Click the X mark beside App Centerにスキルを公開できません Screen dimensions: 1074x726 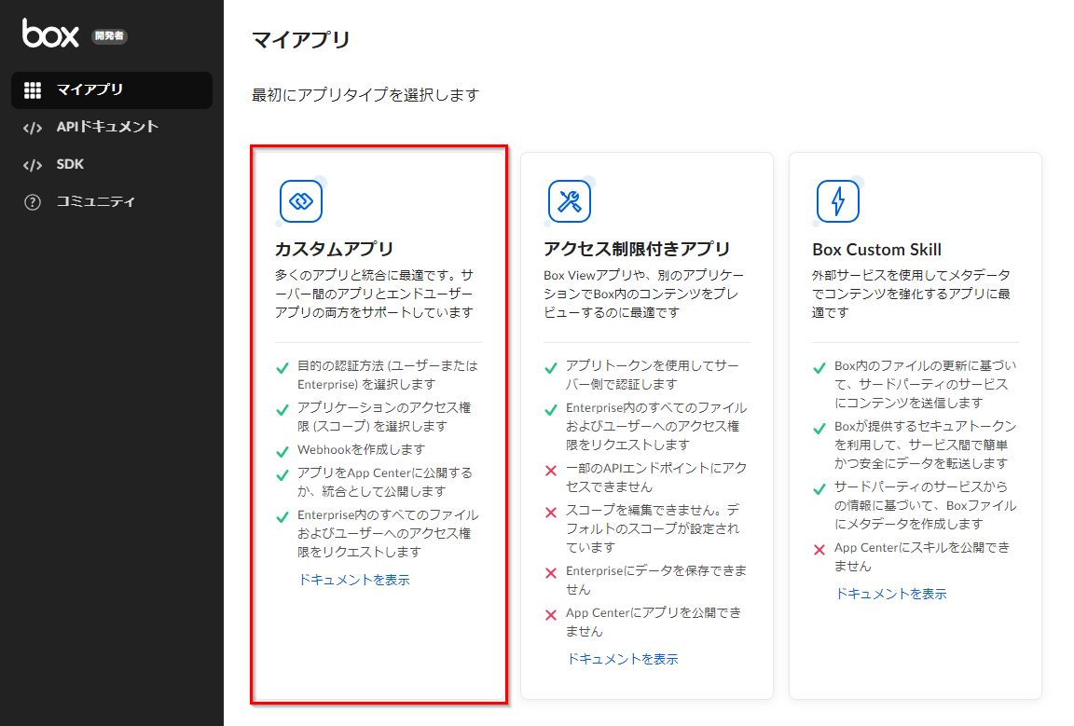pyautogui.click(x=819, y=550)
